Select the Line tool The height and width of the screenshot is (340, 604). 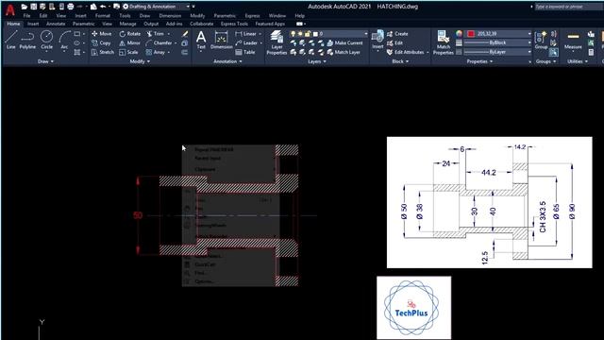click(10, 40)
